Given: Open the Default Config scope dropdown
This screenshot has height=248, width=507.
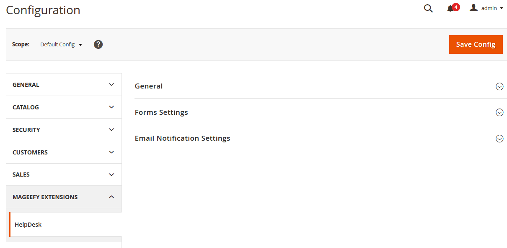Looking at the screenshot, I should click(61, 45).
